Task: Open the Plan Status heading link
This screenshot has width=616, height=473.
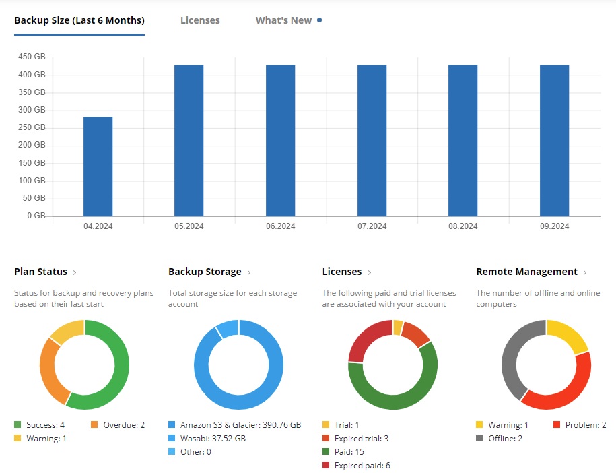Action: click(x=41, y=272)
